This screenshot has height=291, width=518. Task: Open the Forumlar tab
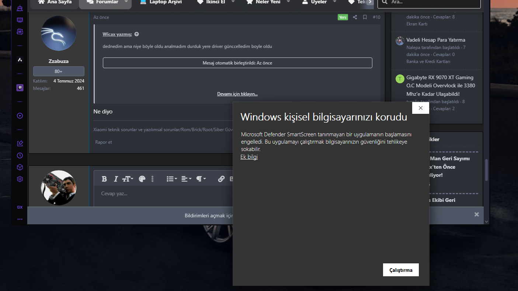coord(102,3)
